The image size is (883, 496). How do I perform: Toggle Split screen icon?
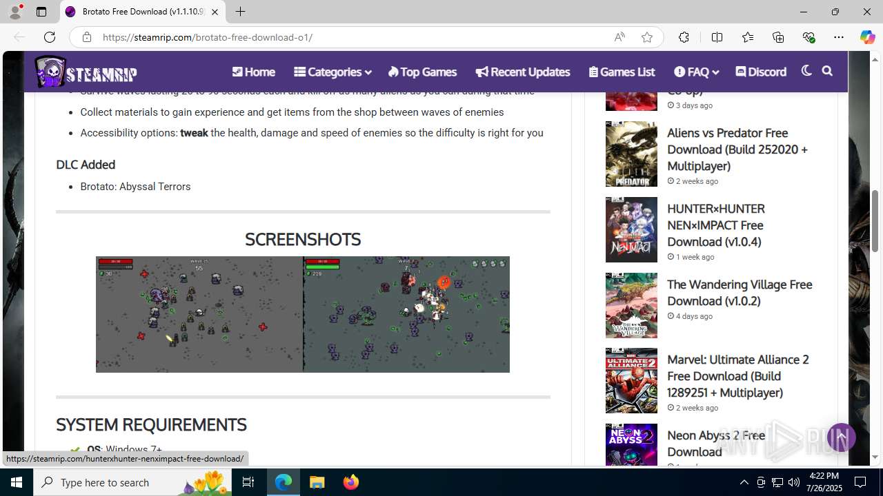[717, 37]
